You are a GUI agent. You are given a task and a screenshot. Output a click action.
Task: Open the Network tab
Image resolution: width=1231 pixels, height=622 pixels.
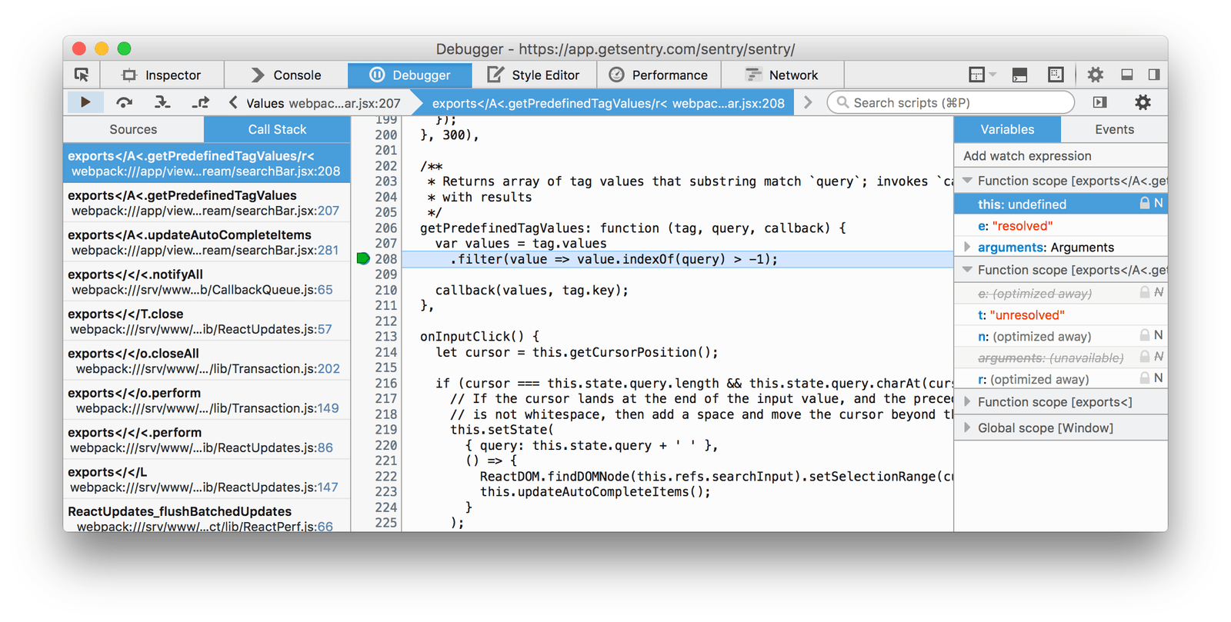click(x=782, y=75)
